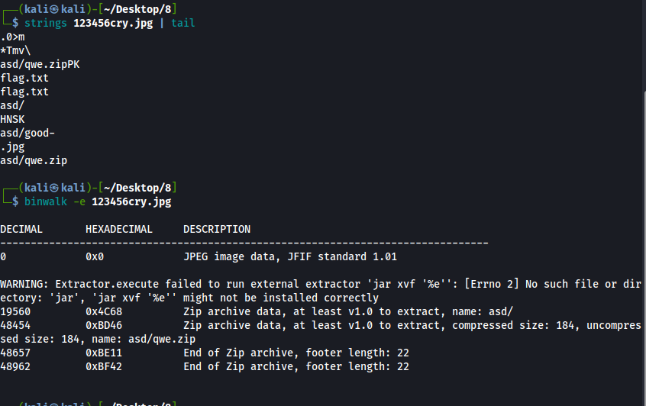Screen dimensions: 646x406
Task: Click the 0x4C68 hexadecimal offset
Action: click(104, 311)
